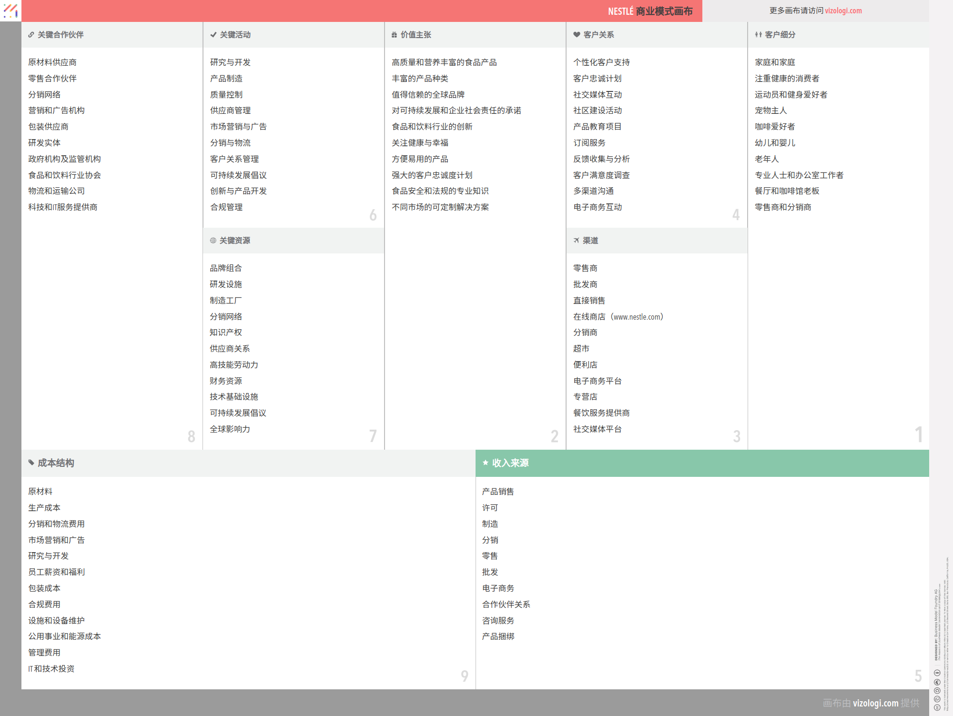Click the checkmark icon beside 关键活动
Image resolution: width=953 pixels, height=716 pixels.
point(213,35)
